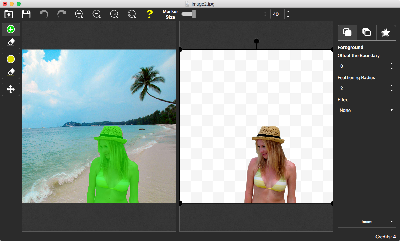Undo the last marker stroke

click(x=44, y=14)
